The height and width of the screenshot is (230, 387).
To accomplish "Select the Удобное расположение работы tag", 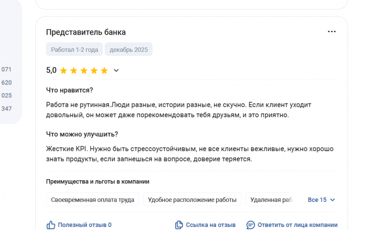I will pyautogui.click(x=192, y=200).
